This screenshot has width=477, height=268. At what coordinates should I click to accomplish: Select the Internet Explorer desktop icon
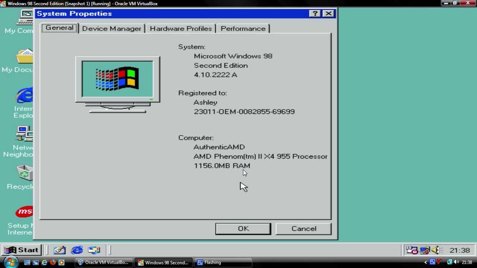pos(23,103)
